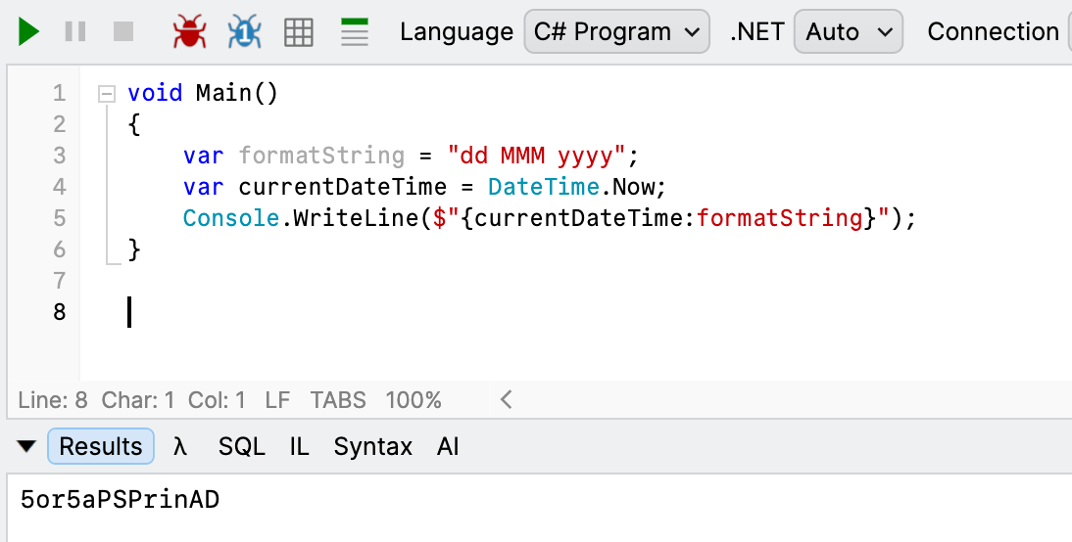Click Main() method name
The height and width of the screenshot is (542, 1072).
coord(237,93)
